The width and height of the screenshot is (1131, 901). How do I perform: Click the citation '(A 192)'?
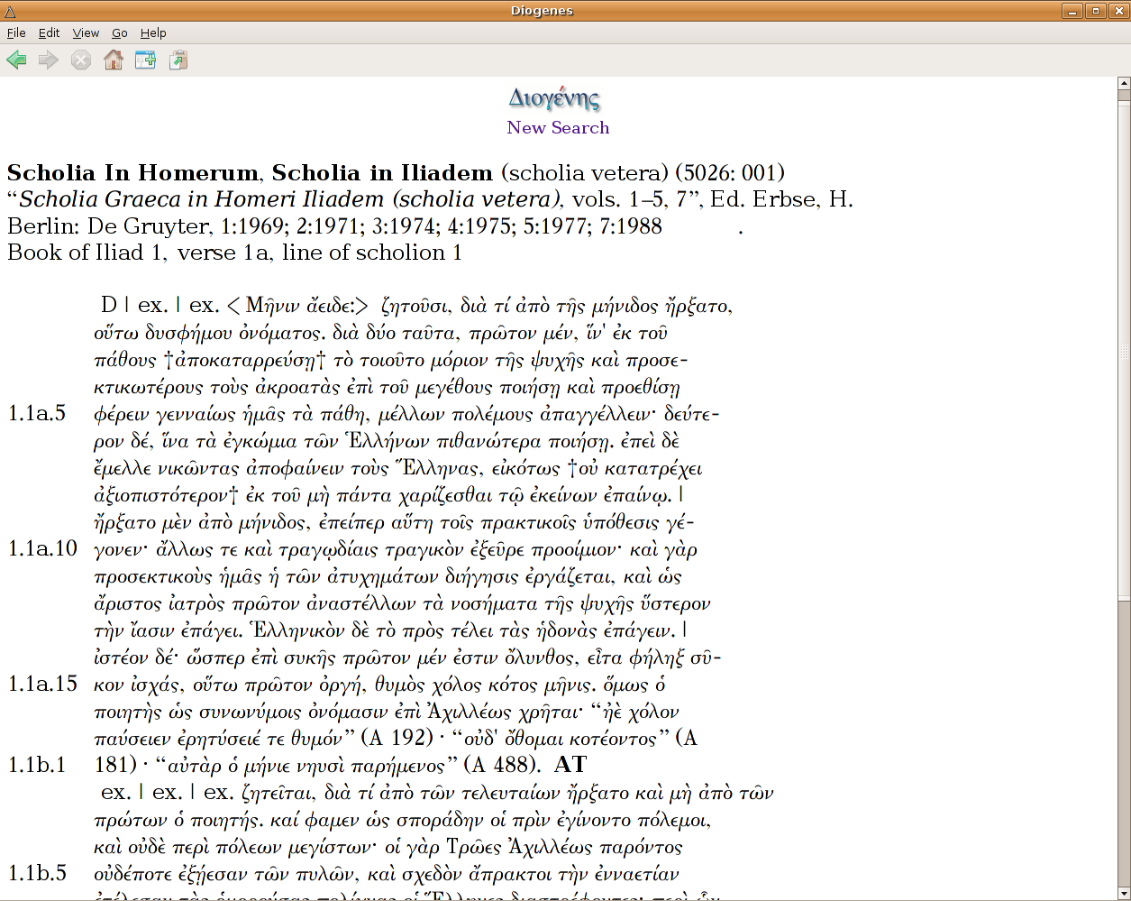397,739
